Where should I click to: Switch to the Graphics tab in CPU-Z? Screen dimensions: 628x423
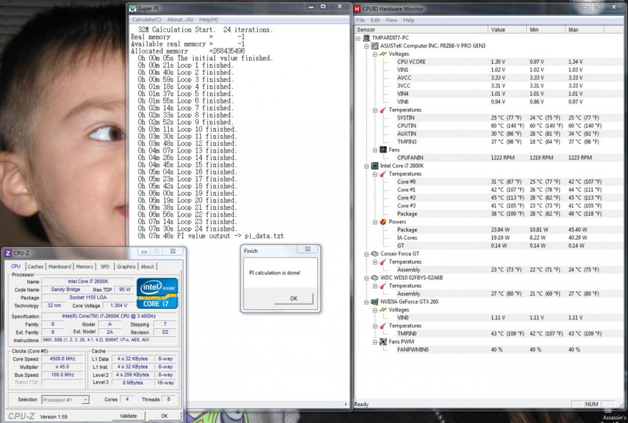click(126, 267)
